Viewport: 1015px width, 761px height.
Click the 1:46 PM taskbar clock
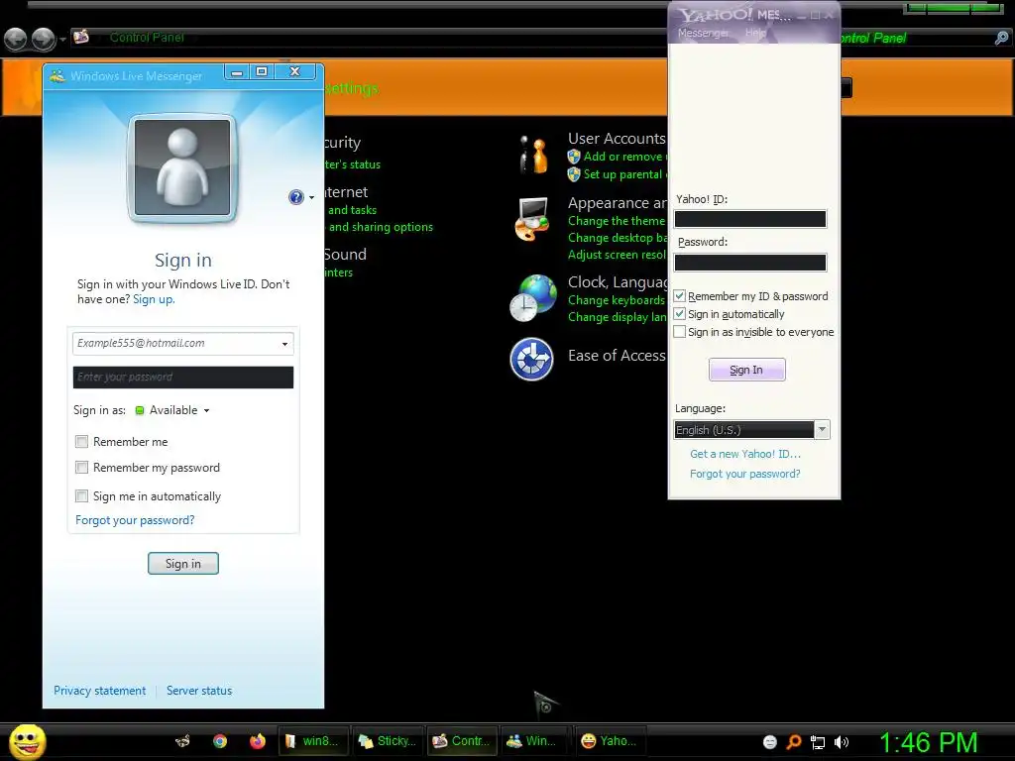coord(928,742)
